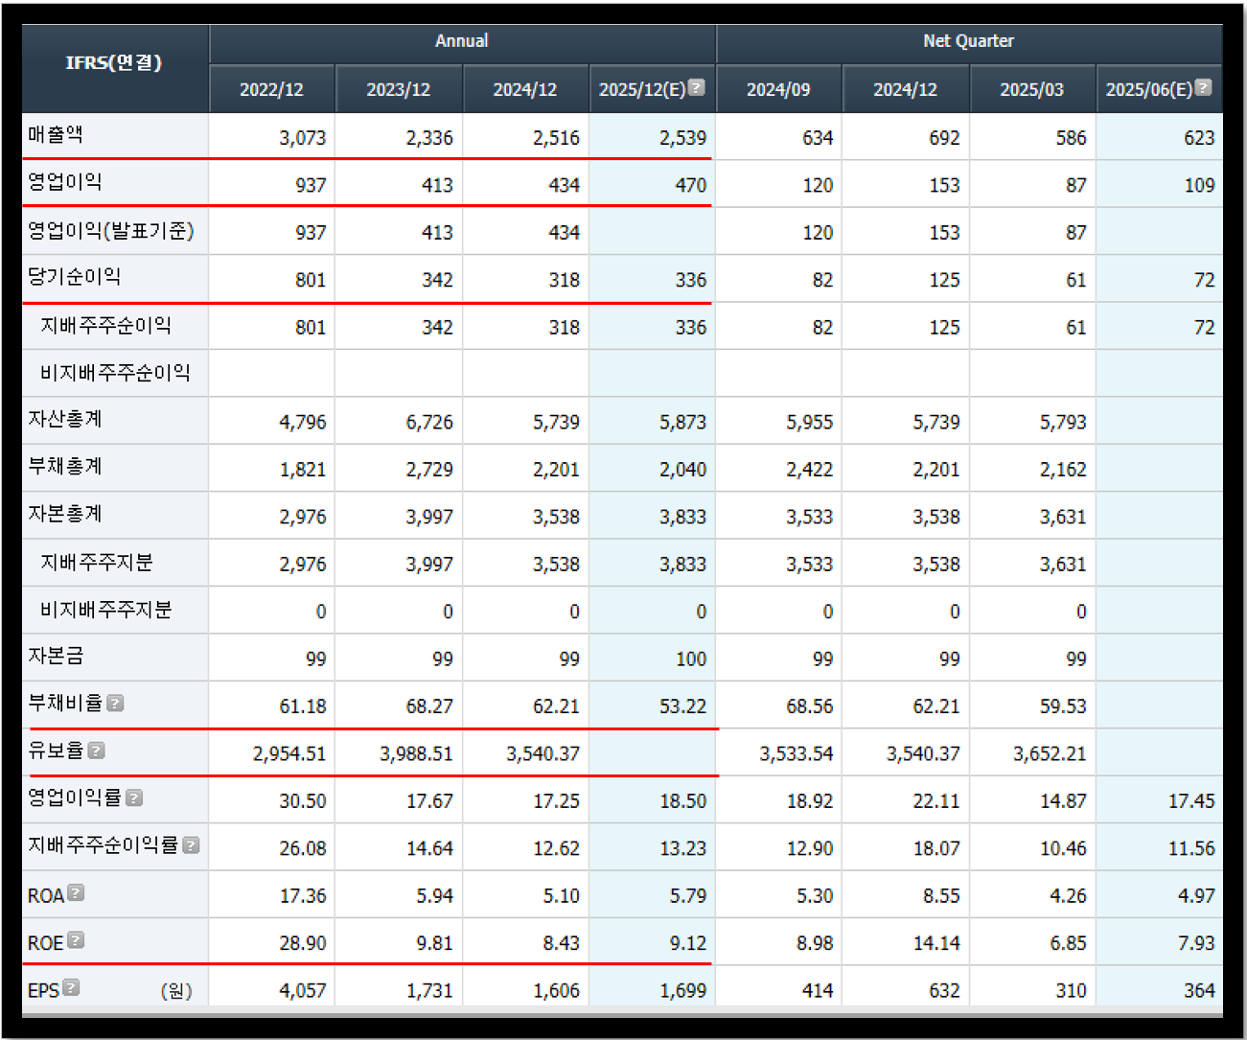Click 영업이익률 quarterly estimate 17.45
The height and width of the screenshot is (1040, 1247).
(x=1191, y=801)
